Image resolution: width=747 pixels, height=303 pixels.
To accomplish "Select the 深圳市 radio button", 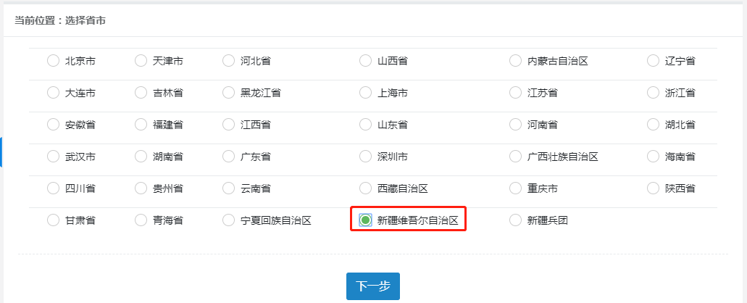I will [366, 157].
